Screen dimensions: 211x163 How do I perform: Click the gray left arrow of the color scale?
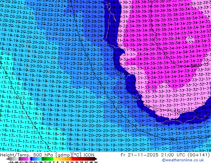(8, 159)
